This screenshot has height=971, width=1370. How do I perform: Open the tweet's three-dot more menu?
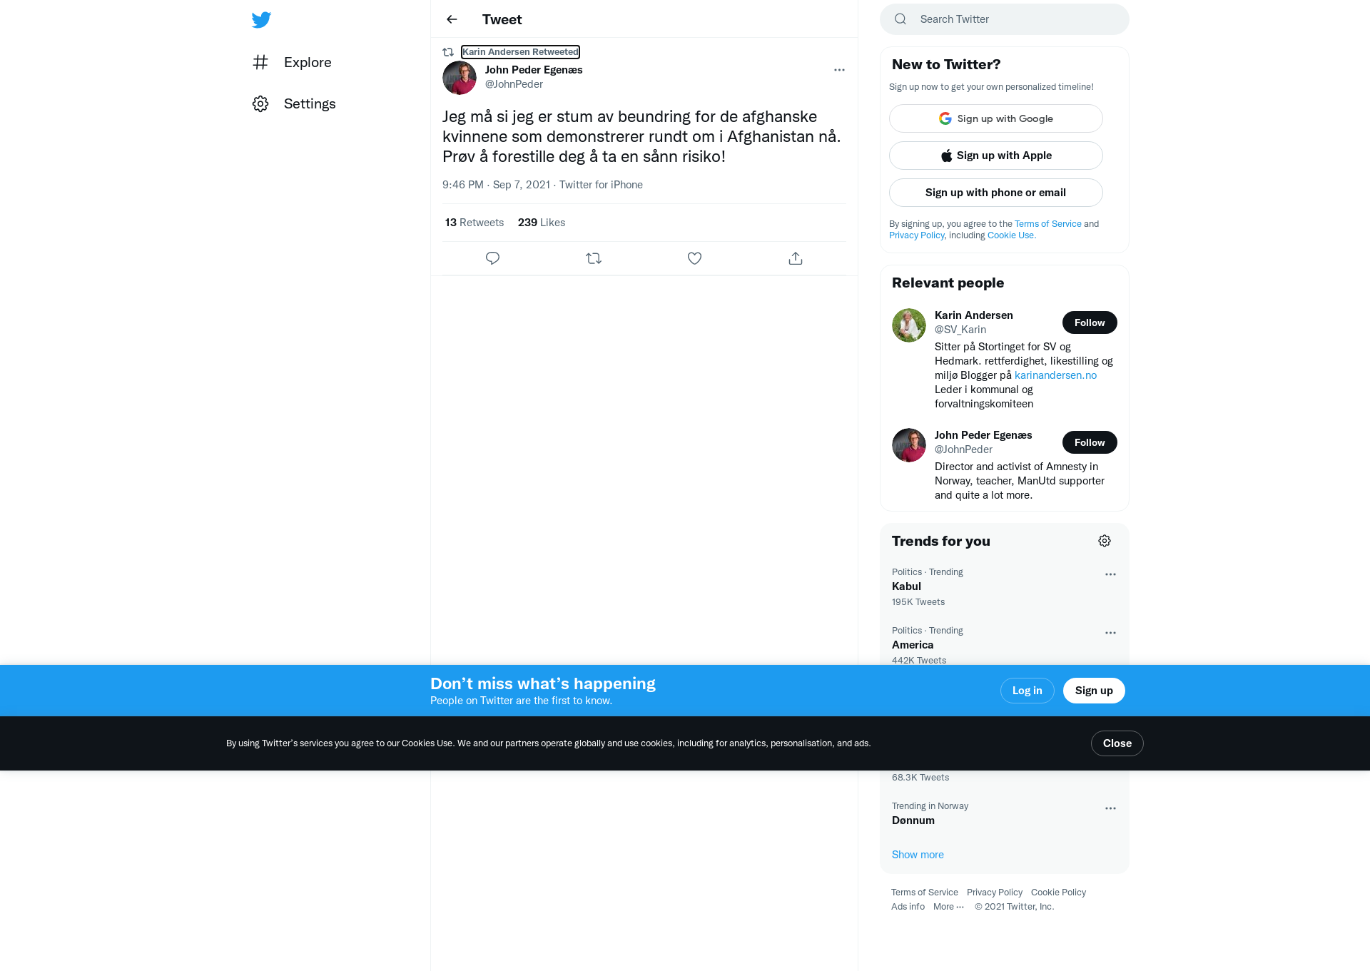[839, 70]
